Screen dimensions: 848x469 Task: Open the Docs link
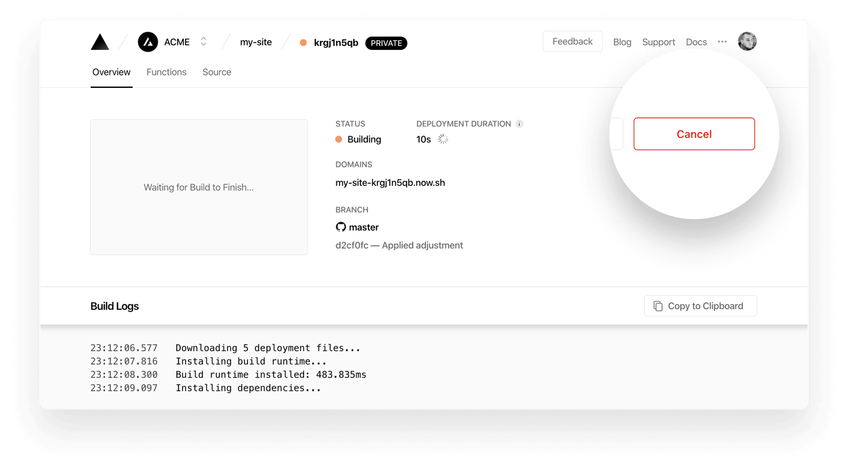pos(696,42)
